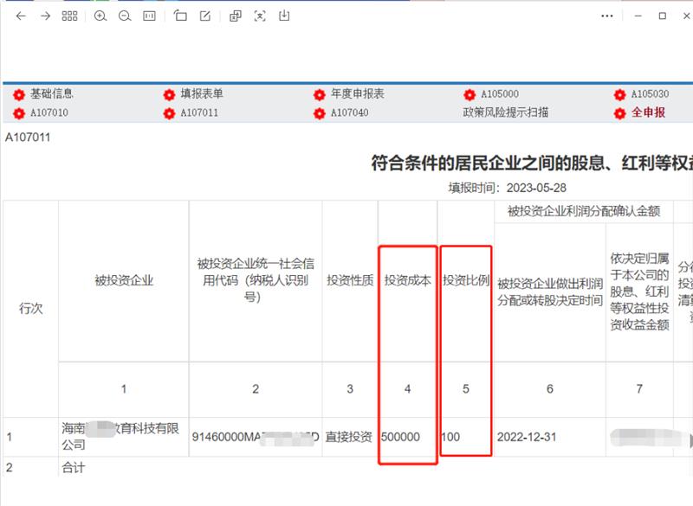This screenshot has width=693, height=506.
Task: Open the thumbnail grid view
Action: [69, 16]
